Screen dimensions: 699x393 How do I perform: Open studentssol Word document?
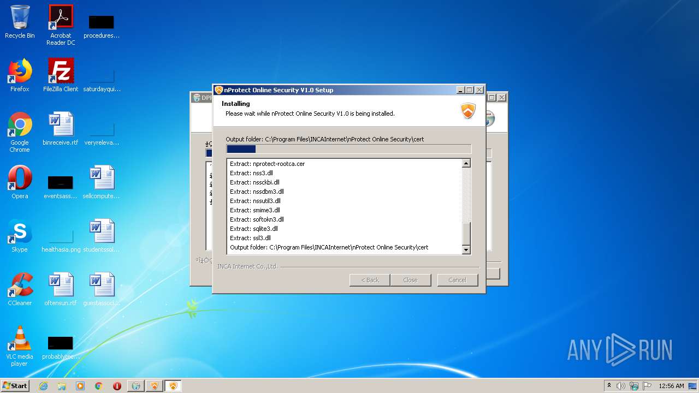(102, 236)
